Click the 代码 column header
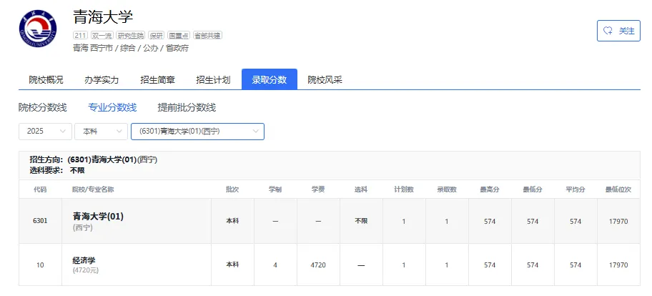Screen dimensions: 652x296 [x=40, y=189]
